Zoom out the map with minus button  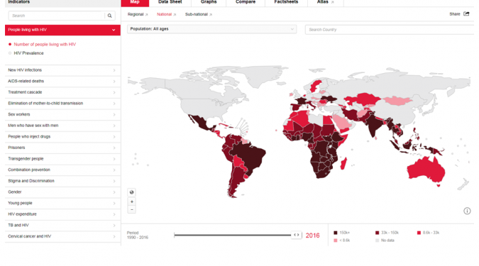(x=132, y=209)
